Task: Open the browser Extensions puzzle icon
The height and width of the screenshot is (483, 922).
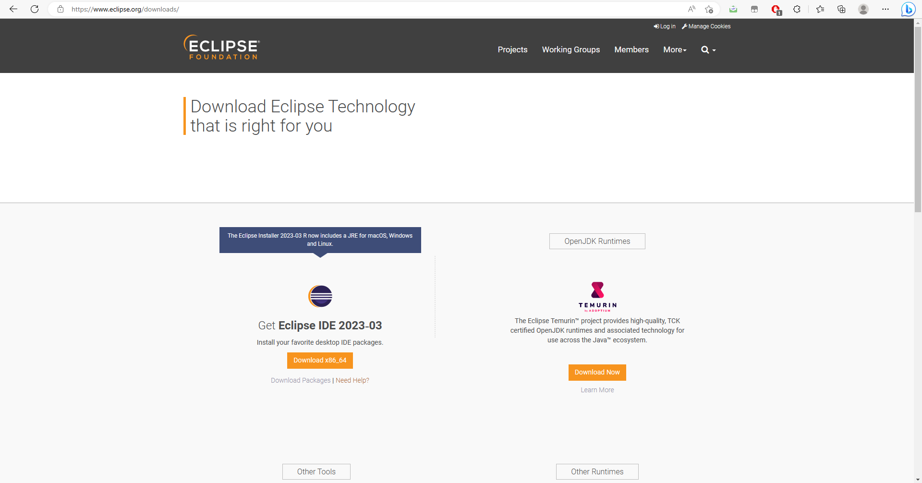Action: click(797, 9)
